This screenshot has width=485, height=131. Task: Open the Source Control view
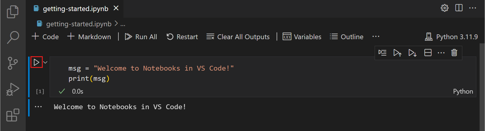pos(13,63)
